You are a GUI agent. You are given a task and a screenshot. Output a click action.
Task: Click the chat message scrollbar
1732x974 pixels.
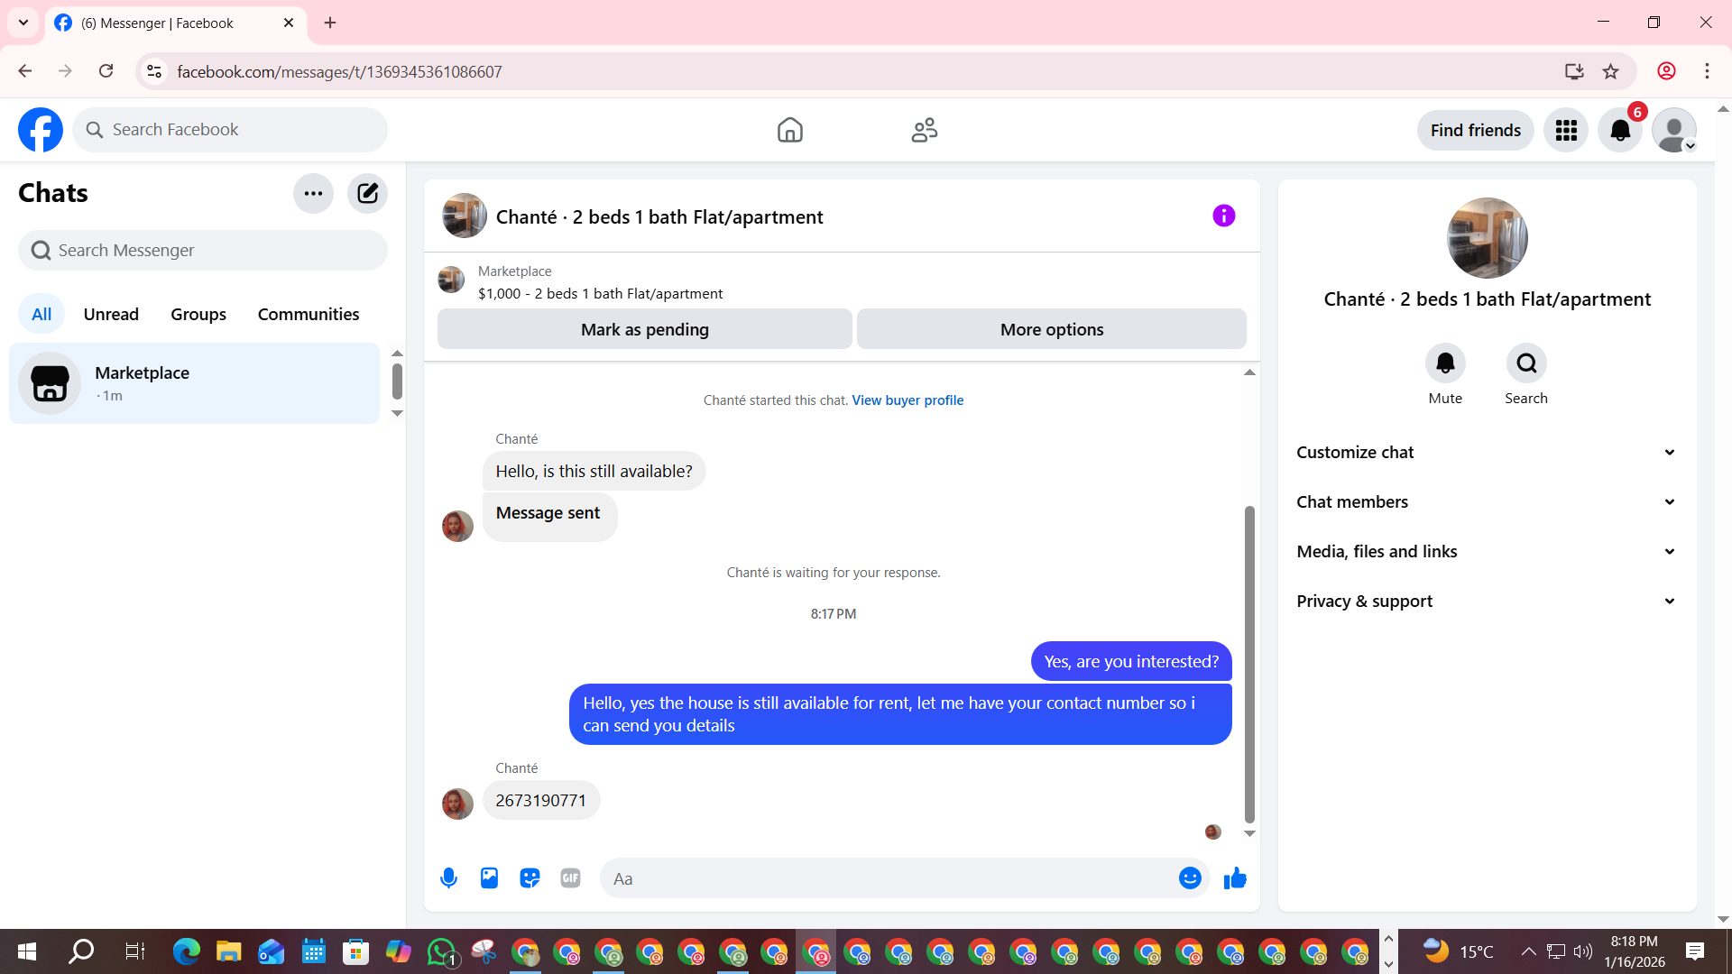click(x=1249, y=663)
